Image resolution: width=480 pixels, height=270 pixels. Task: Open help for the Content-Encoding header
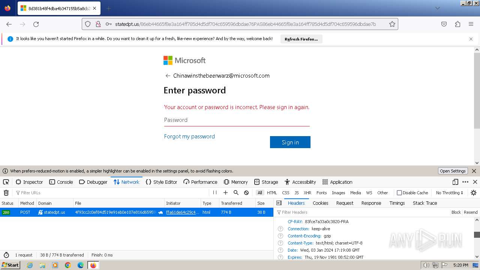click(280, 236)
